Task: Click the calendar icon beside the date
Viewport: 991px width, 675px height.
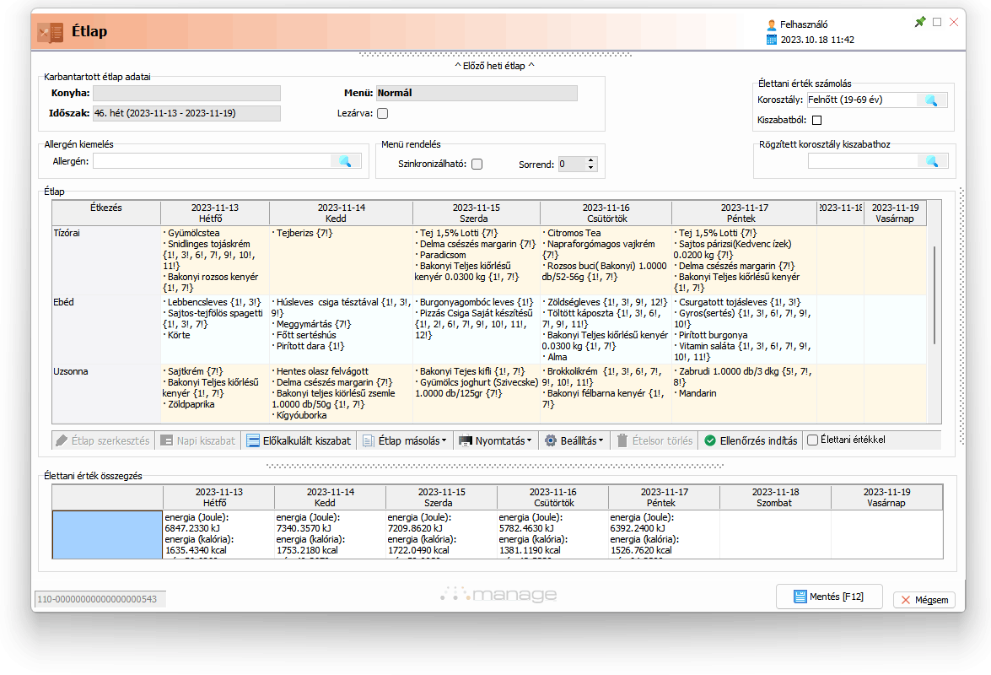Action: click(771, 40)
